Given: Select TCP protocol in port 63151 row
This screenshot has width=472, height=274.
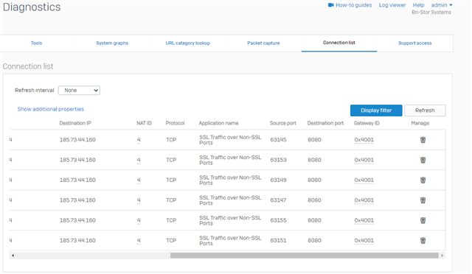Looking at the screenshot, I should point(171,241).
